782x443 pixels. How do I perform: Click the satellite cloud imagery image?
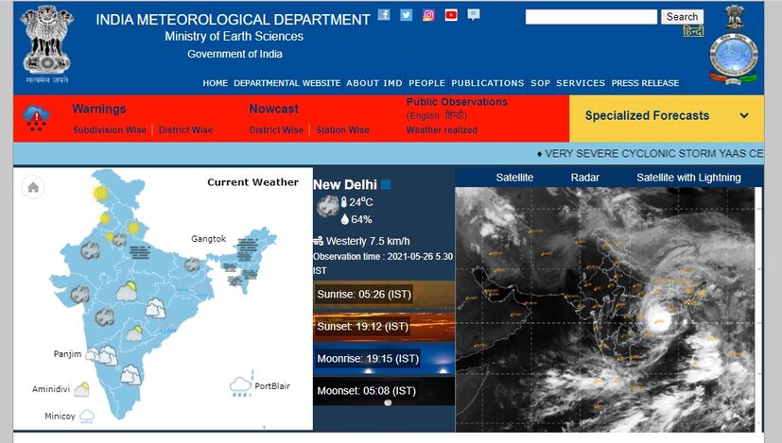pos(606,309)
